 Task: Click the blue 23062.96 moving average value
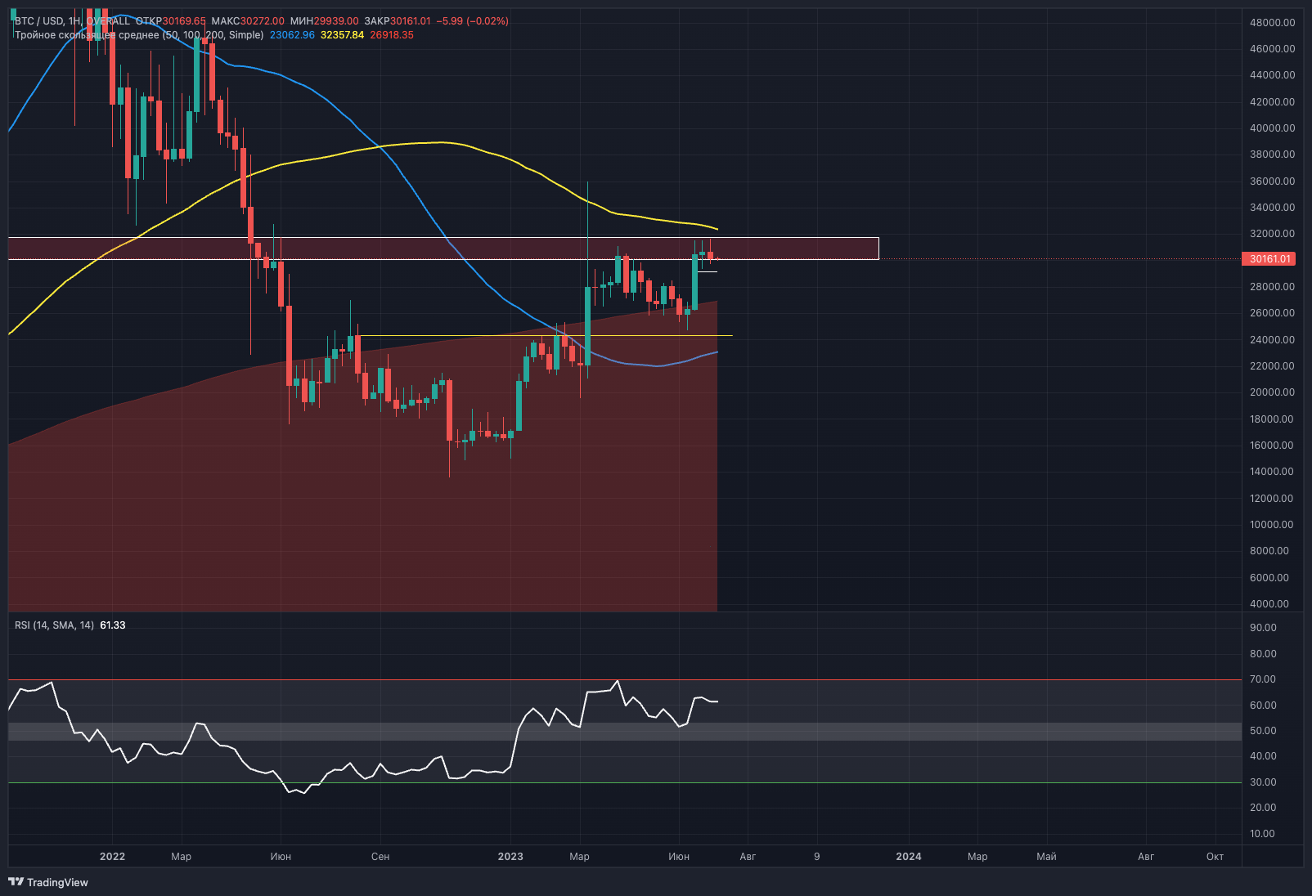pyautogui.click(x=292, y=35)
